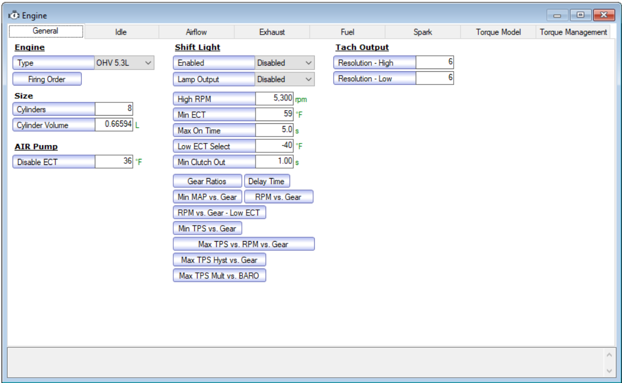This screenshot has width=622, height=383.
Task: Open RPM vs. Gear - Low ECT
Action: tap(219, 213)
